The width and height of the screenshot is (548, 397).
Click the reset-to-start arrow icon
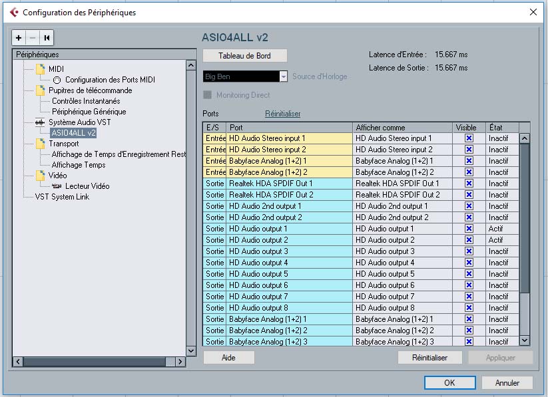(47, 38)
